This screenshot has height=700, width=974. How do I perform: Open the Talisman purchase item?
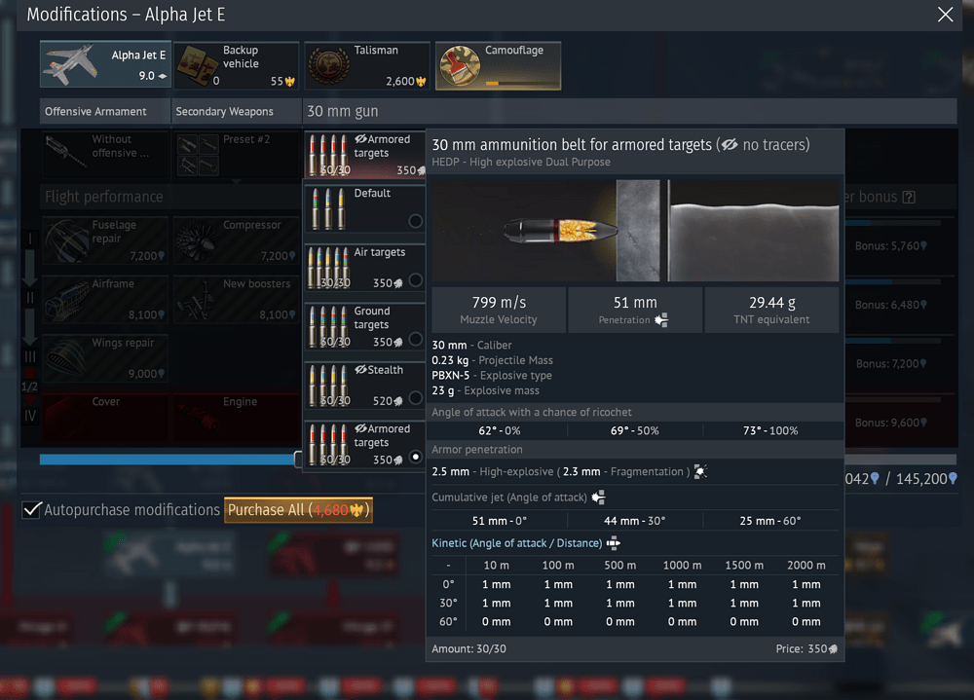(367, 64)
